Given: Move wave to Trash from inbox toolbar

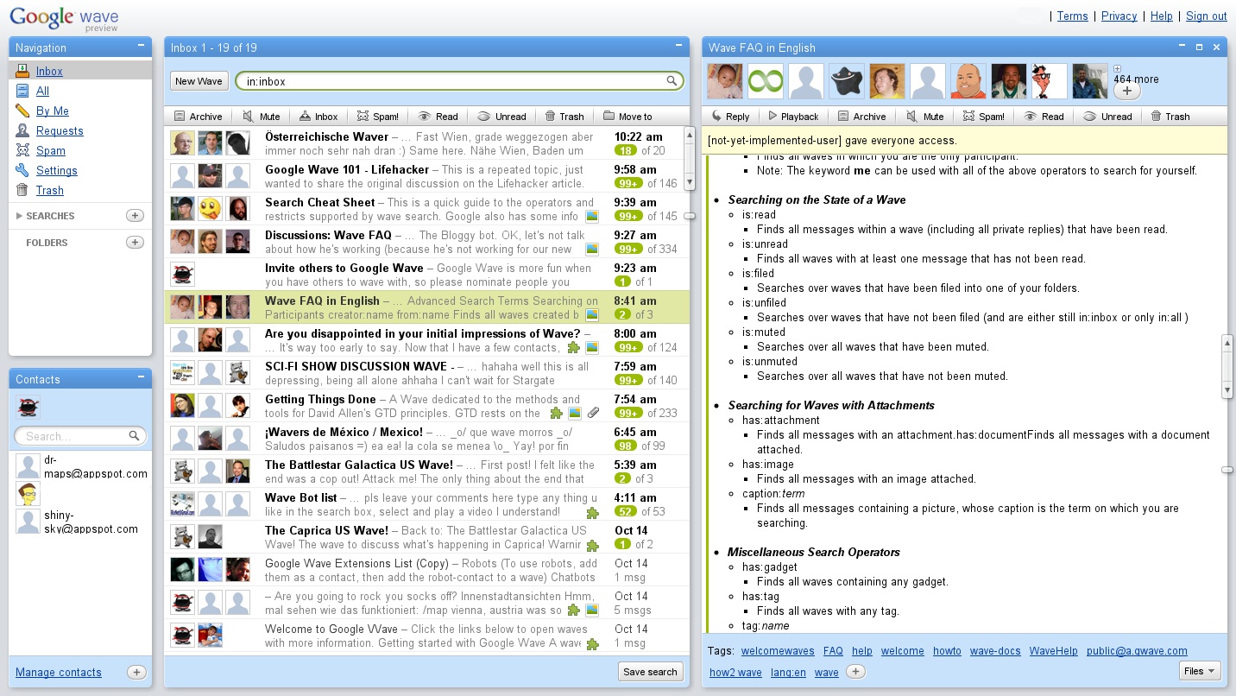Looking at the screenshot, I should 564,117.
